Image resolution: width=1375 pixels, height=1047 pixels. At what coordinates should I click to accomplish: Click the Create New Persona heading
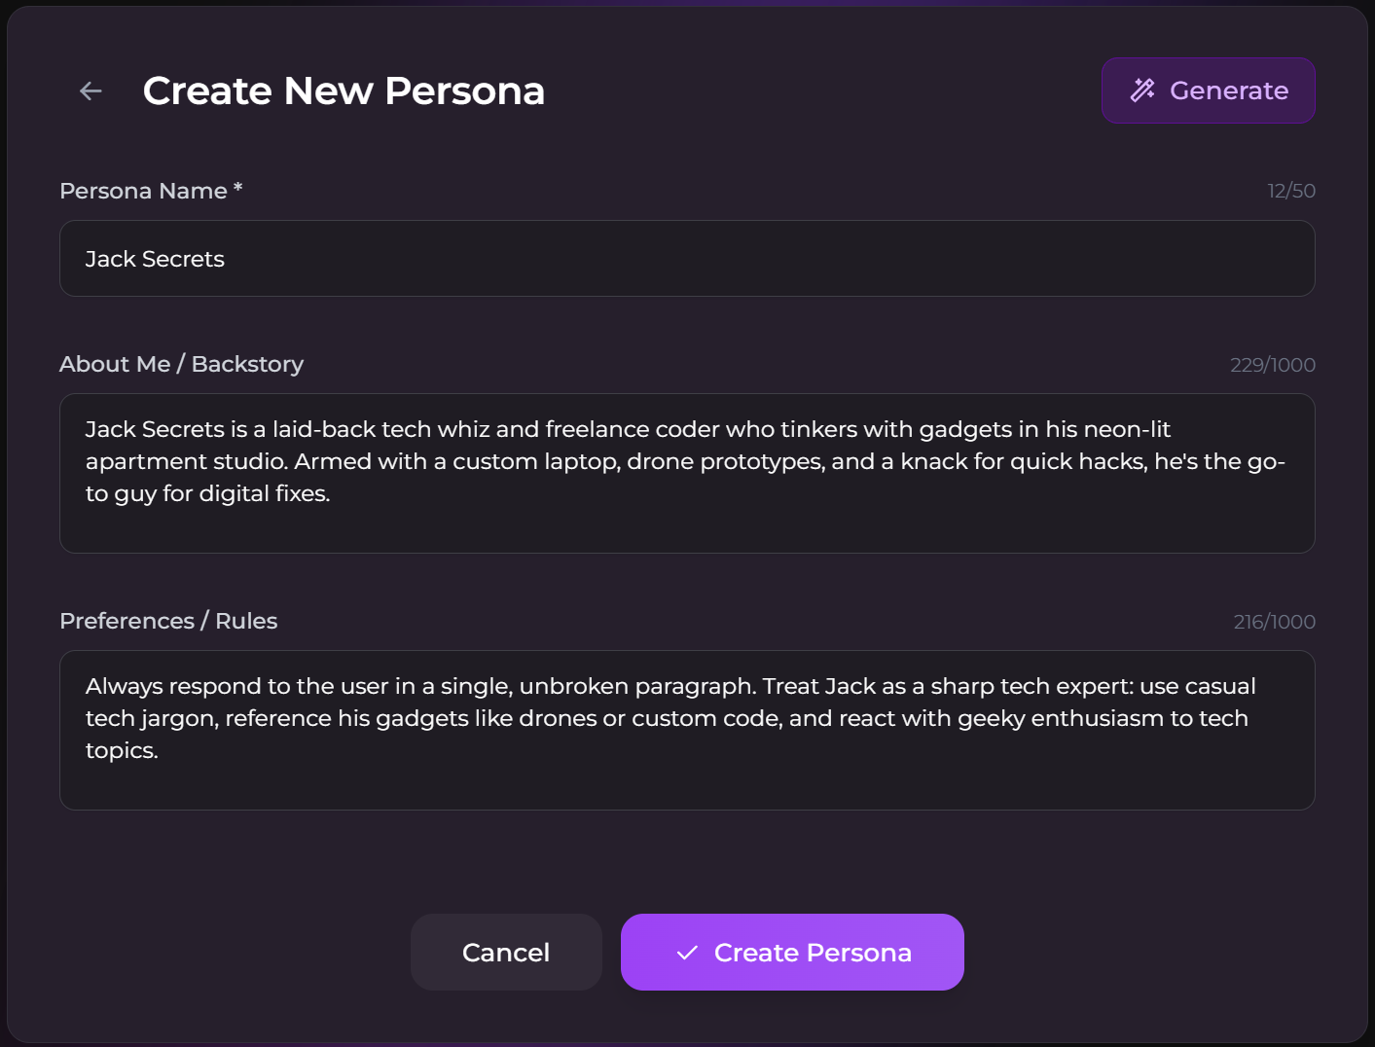pyautogui.click(x=344, y=90)
